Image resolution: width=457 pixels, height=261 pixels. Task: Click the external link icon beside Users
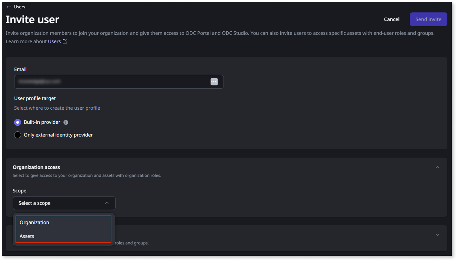coord(65,41)
